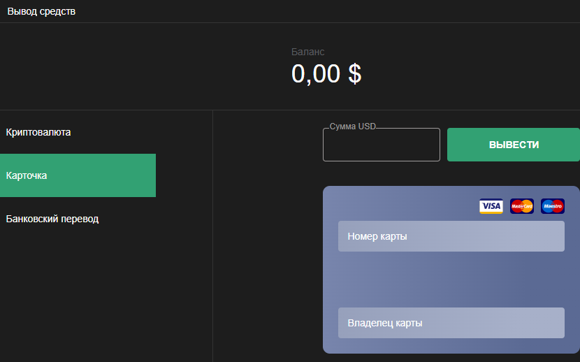
Task: Open the Криптовалюта withdrawal method
Action: (78, 132)
